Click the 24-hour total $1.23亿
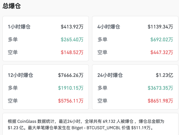Image resolution: width=179 pixels, height=135 pixels. pos(164,75)
